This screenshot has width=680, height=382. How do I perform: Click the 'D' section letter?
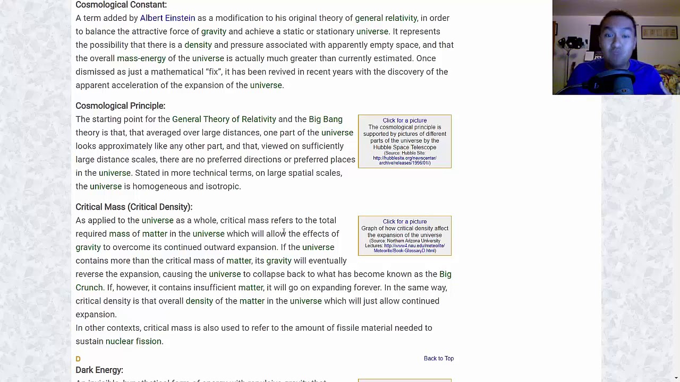pos(78,359)
